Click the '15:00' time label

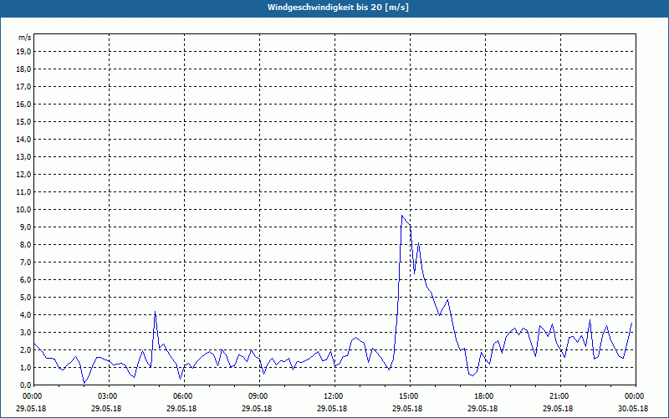tap(410, 396)
